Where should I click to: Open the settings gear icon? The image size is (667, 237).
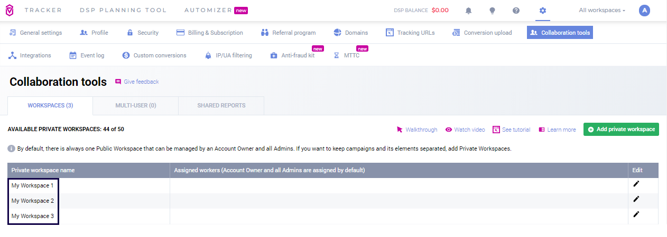542,11
